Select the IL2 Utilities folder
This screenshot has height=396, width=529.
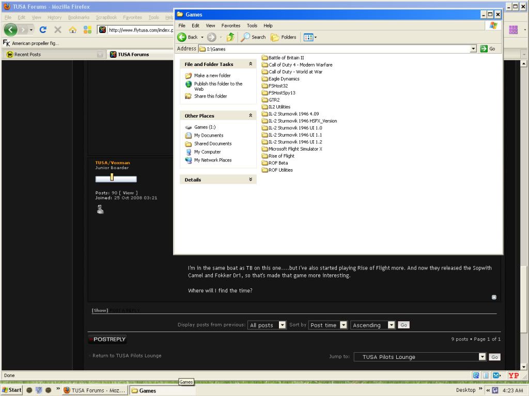pos(279,107)
